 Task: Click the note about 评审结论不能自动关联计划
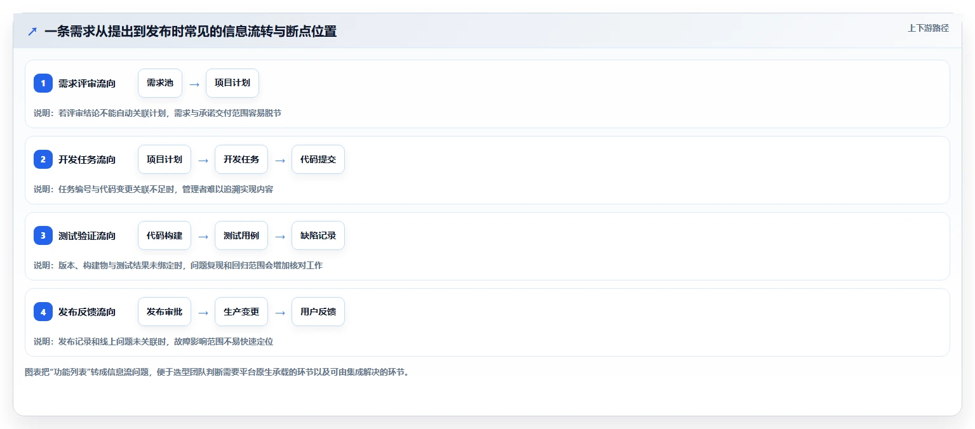pyautogui.click(x=158, y=113)
